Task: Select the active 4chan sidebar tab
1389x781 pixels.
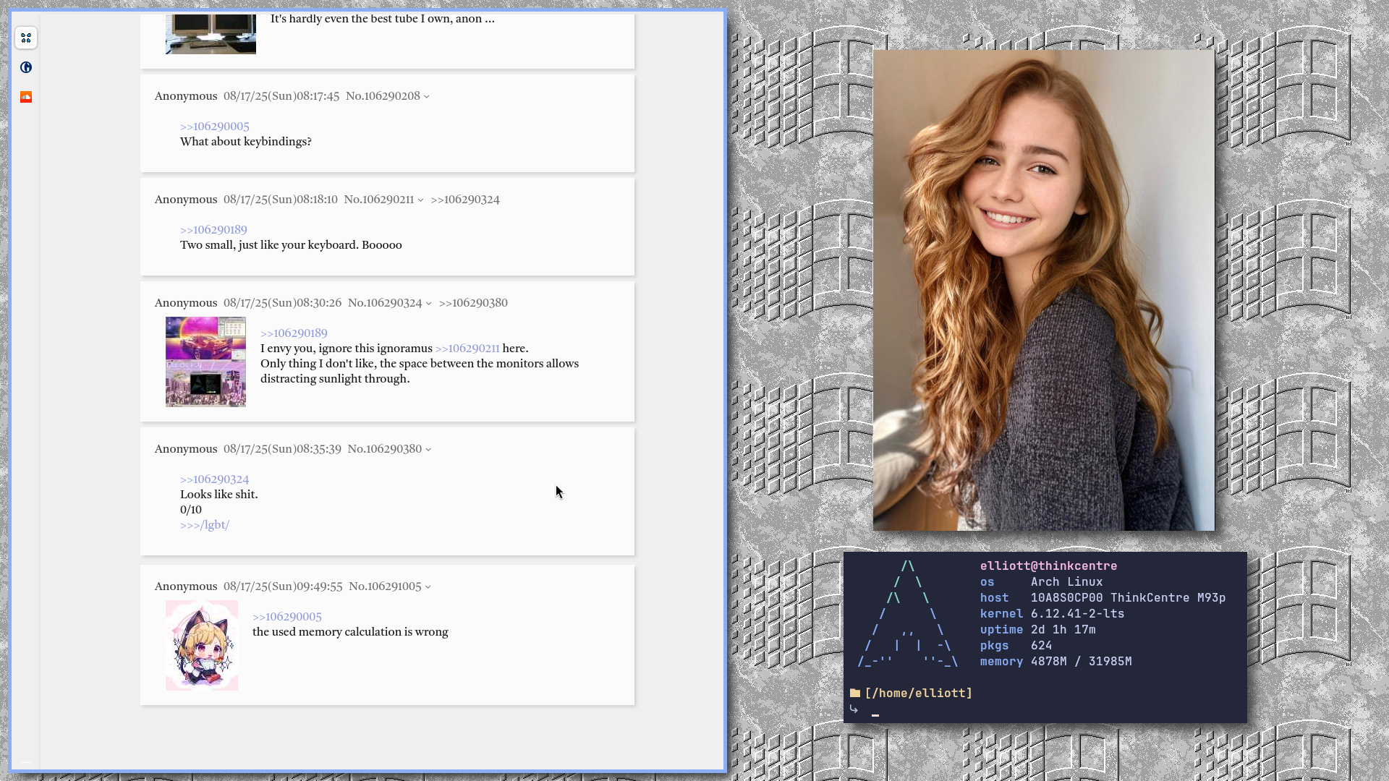Action: pyautogui.click(x=26, y=38)
